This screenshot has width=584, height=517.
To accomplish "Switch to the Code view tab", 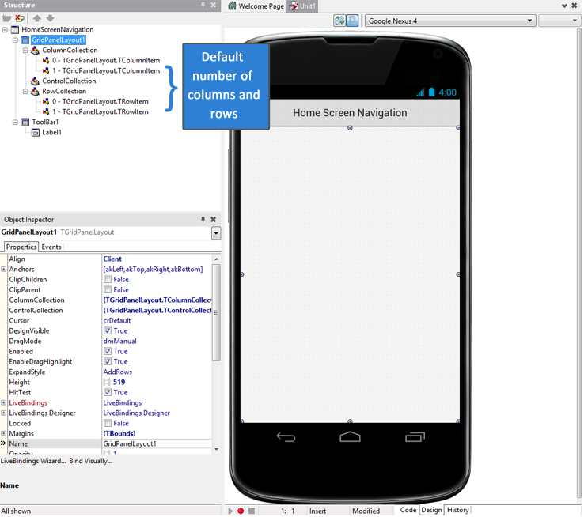I will click(408, 511).
